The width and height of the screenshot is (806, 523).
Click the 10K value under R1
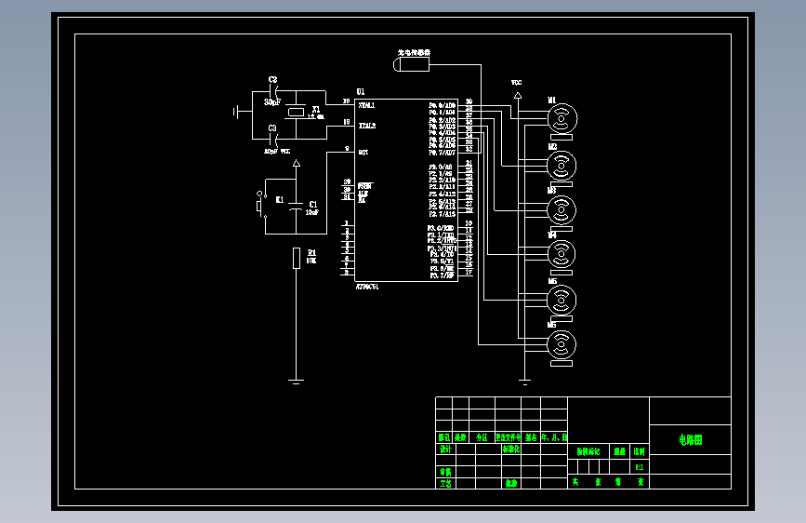311,261
